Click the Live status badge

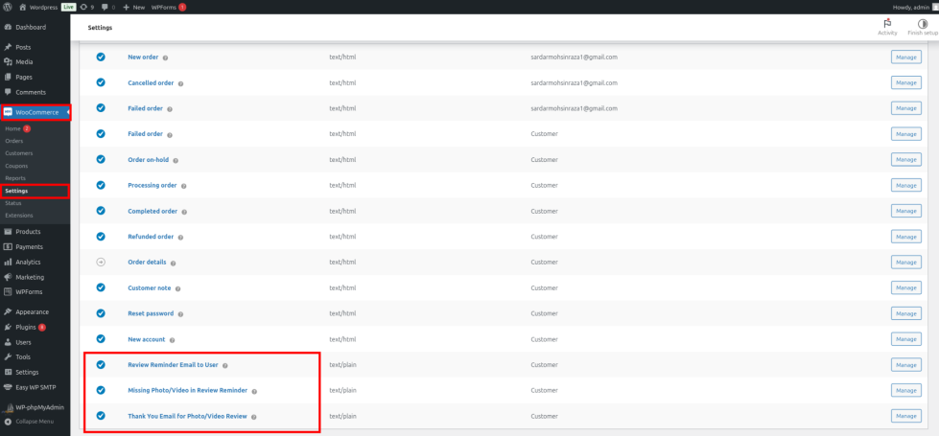(x=68, y=7)
